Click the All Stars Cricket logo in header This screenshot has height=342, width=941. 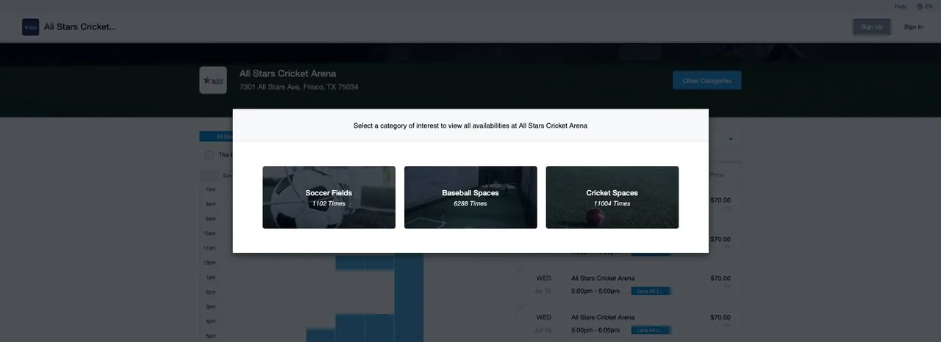point(30,27)
